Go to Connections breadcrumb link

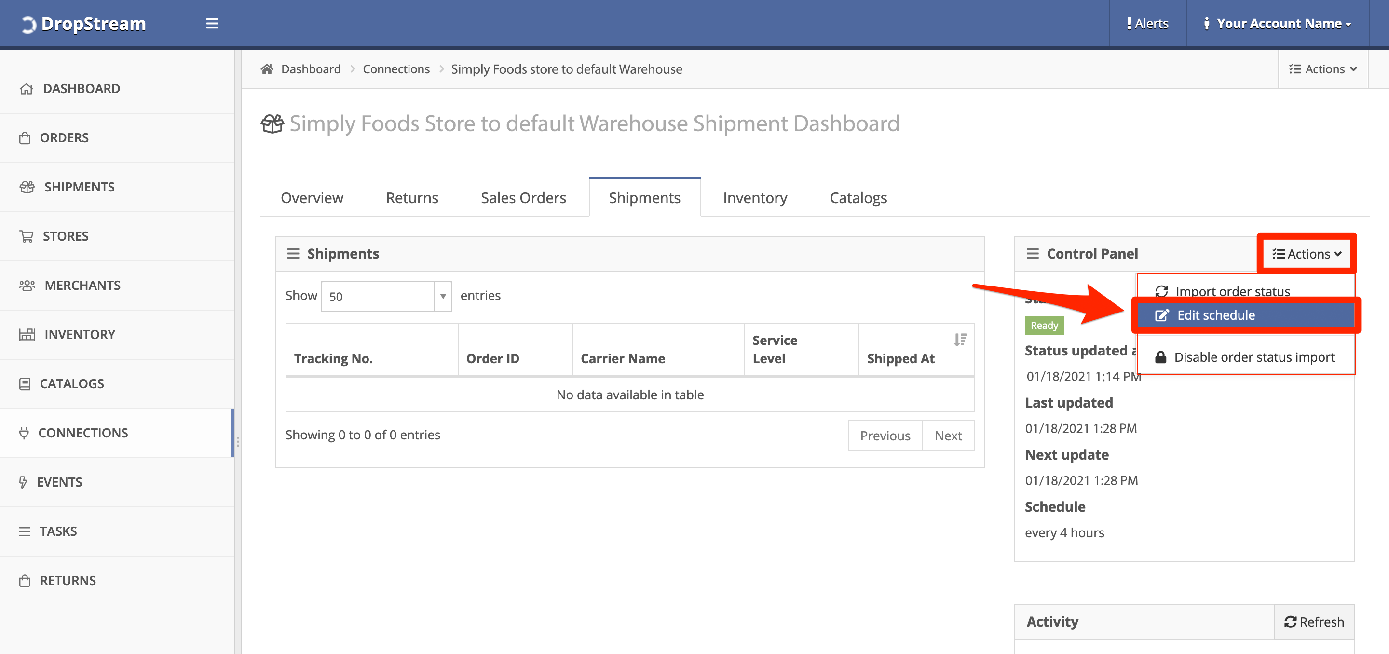(x=396, y=69)
